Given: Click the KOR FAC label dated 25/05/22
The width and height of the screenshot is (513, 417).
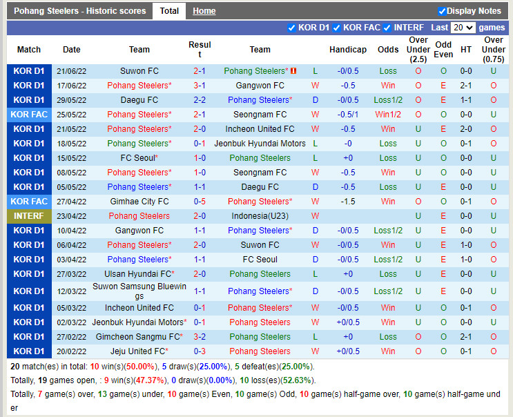Looking at the screenshot, I should 29,115.
